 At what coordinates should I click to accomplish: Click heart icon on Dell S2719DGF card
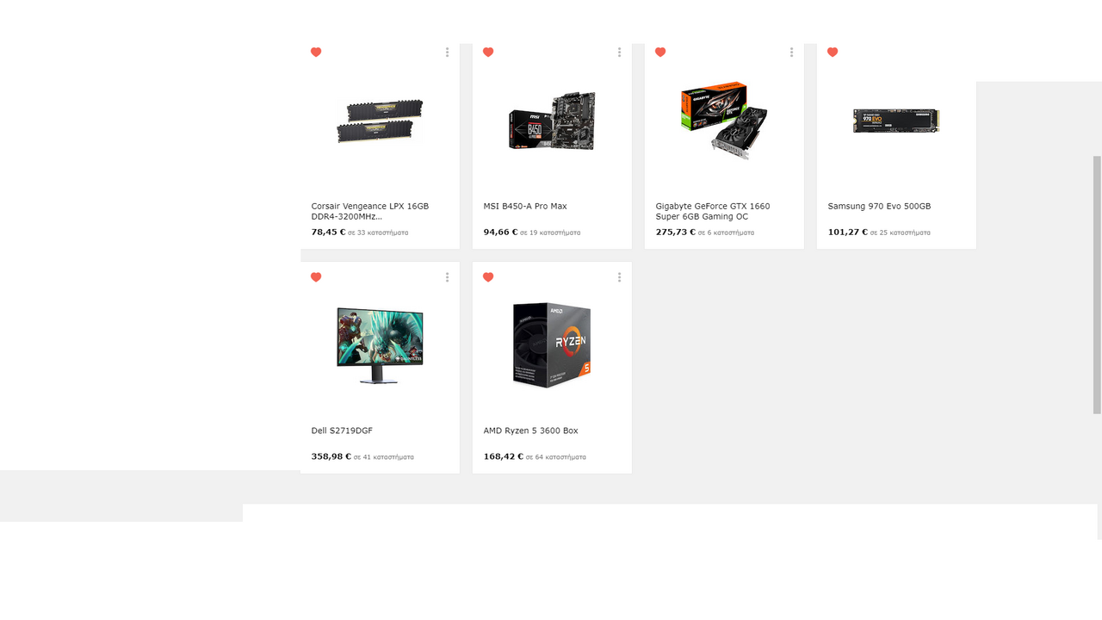pos(316,277)
